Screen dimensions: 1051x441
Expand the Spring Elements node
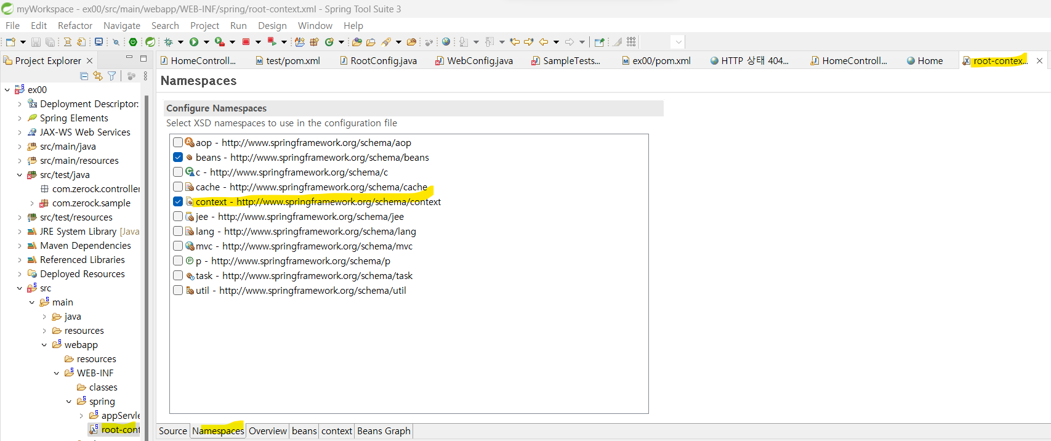click(19, 118)
